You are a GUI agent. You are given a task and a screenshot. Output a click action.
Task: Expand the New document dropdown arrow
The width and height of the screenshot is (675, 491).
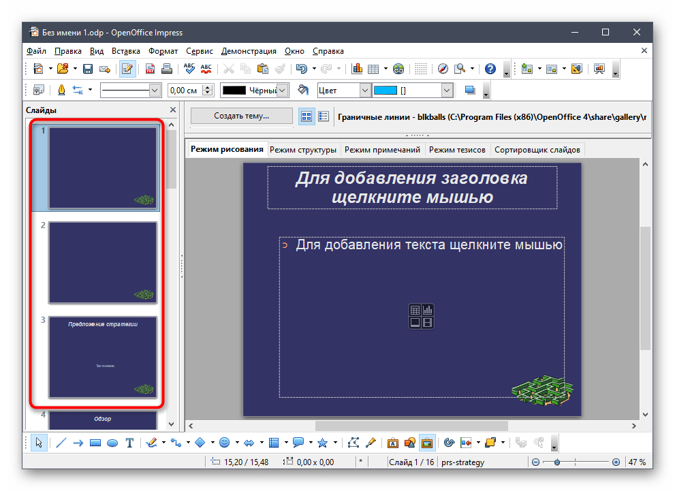pos(50,69)
